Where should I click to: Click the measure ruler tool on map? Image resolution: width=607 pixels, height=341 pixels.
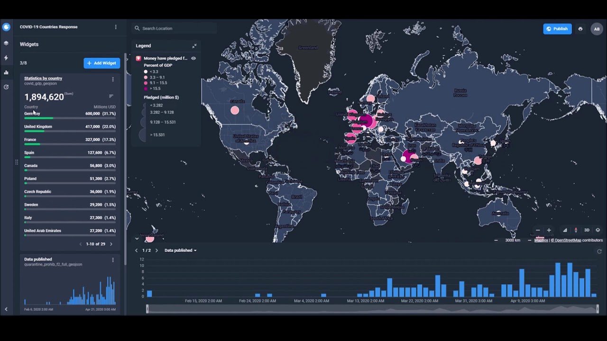[565, 230]
